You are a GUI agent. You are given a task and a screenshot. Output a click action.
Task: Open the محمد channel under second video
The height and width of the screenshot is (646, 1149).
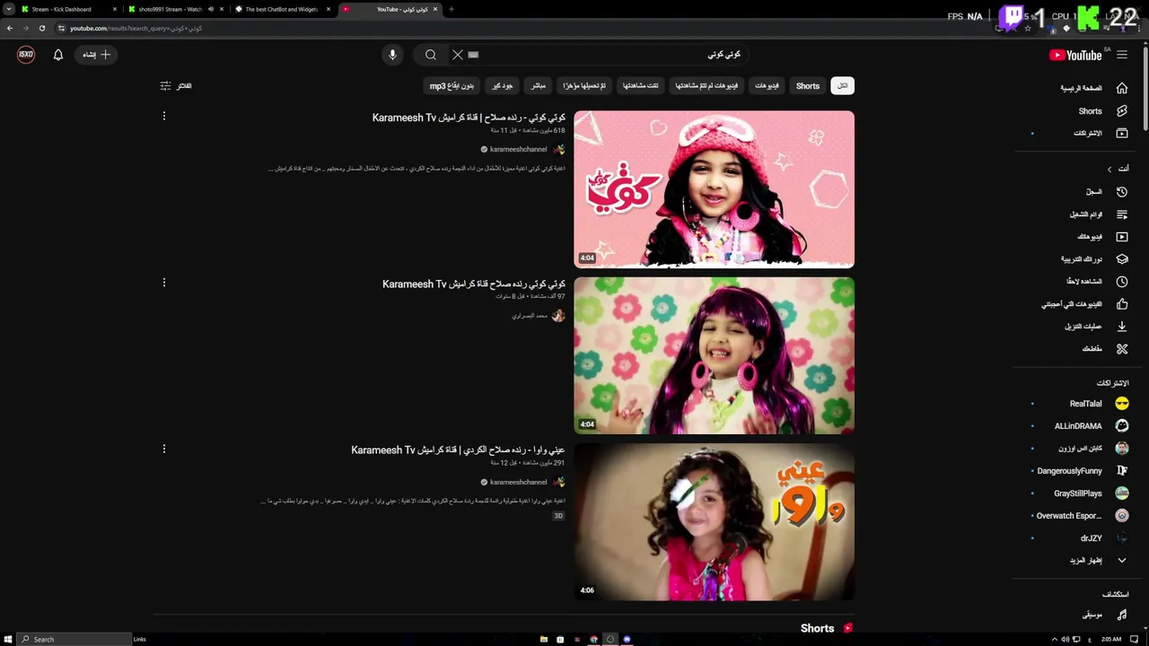point(530,316)
